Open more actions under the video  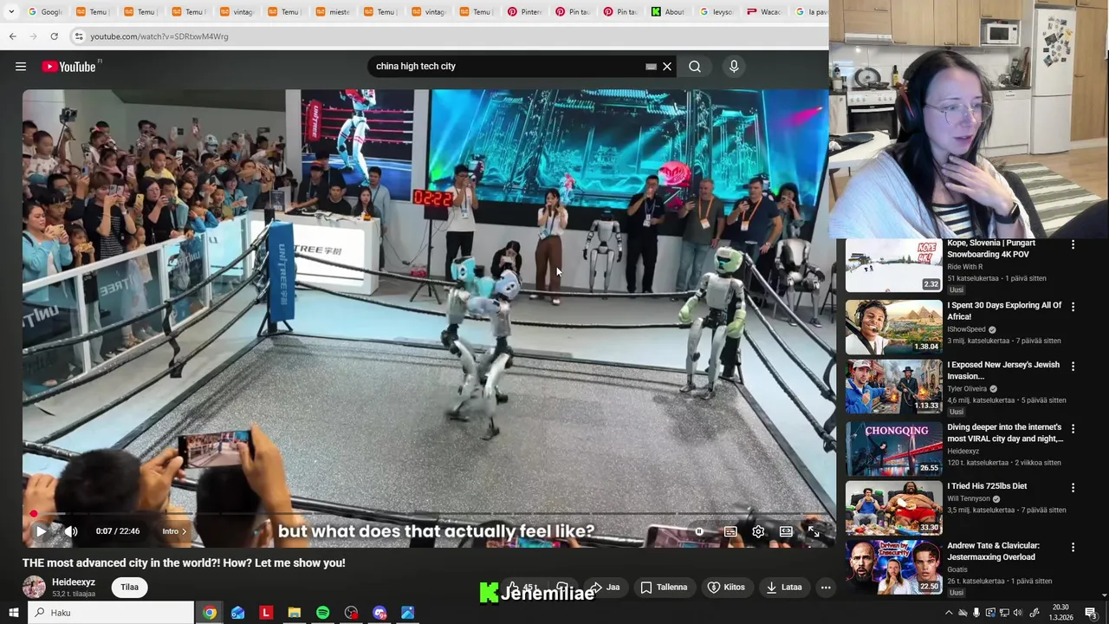tap(826, 587)
